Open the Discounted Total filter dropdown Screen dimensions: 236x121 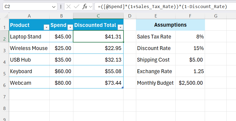pyautogui.click(x=120, y=27)
